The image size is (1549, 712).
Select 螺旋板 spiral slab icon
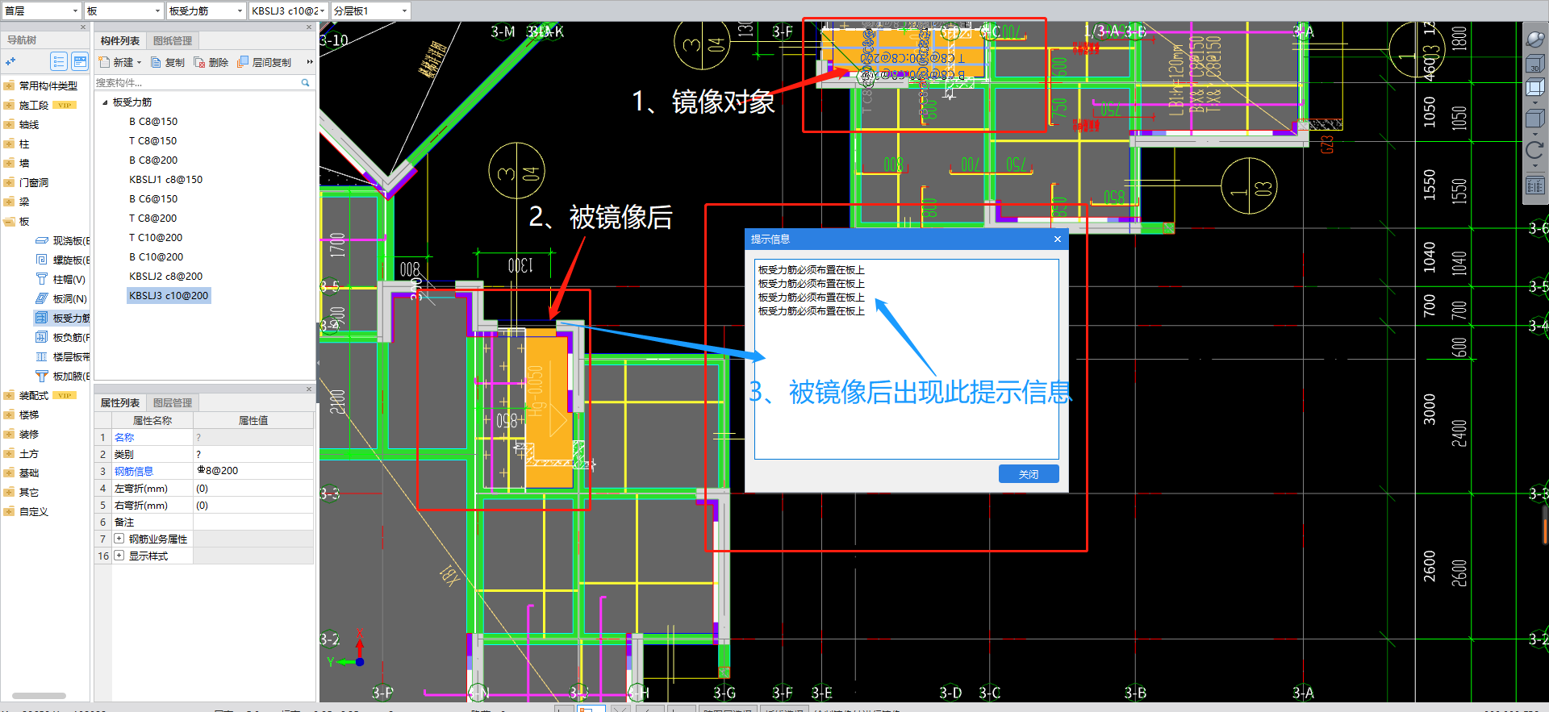(x=42, y=260)
